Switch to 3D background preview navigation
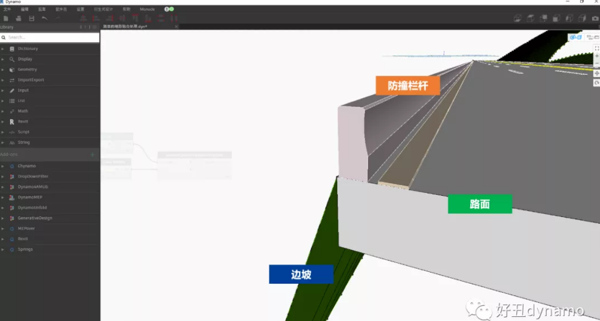600x321 pixels. point(575,37)
